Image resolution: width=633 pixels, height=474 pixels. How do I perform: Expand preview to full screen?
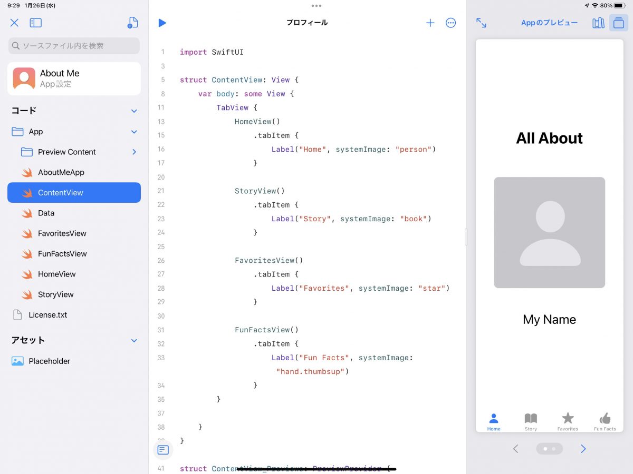point(481,23)
